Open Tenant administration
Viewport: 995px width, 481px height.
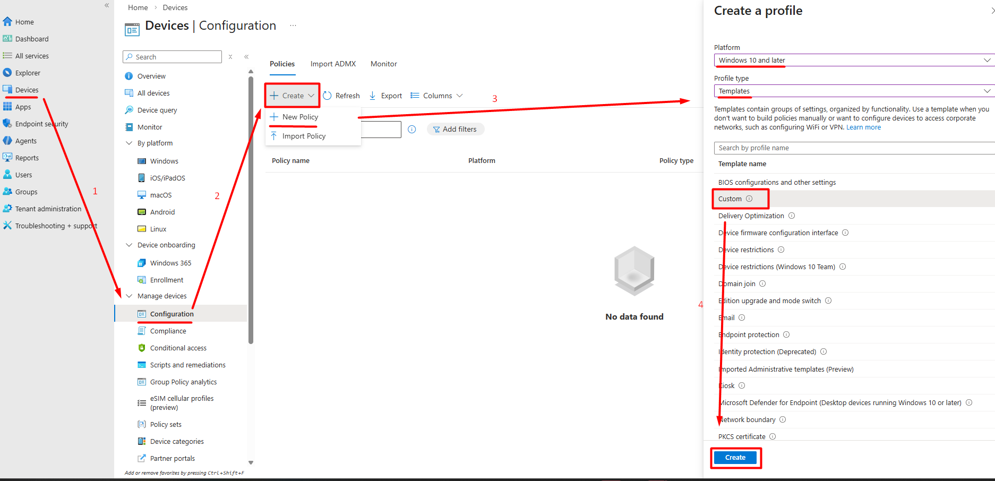(x=48, y=209)
